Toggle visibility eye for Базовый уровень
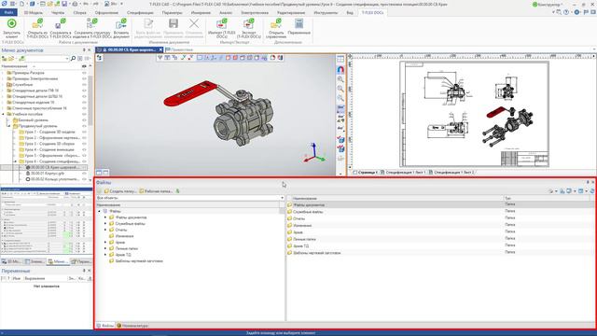This screenshot has height=336, width=597. coord(84,120)
